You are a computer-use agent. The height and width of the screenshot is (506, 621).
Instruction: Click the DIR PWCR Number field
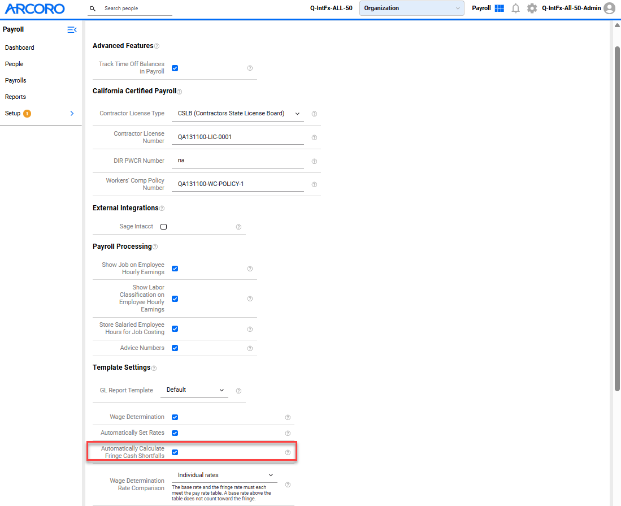click(x=238, y=161)
